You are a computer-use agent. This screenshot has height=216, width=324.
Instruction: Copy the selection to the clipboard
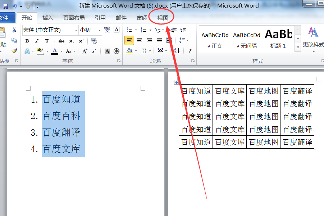point(14,40)
